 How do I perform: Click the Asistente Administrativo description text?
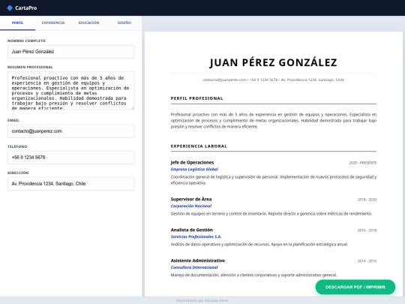pos(253,275)
